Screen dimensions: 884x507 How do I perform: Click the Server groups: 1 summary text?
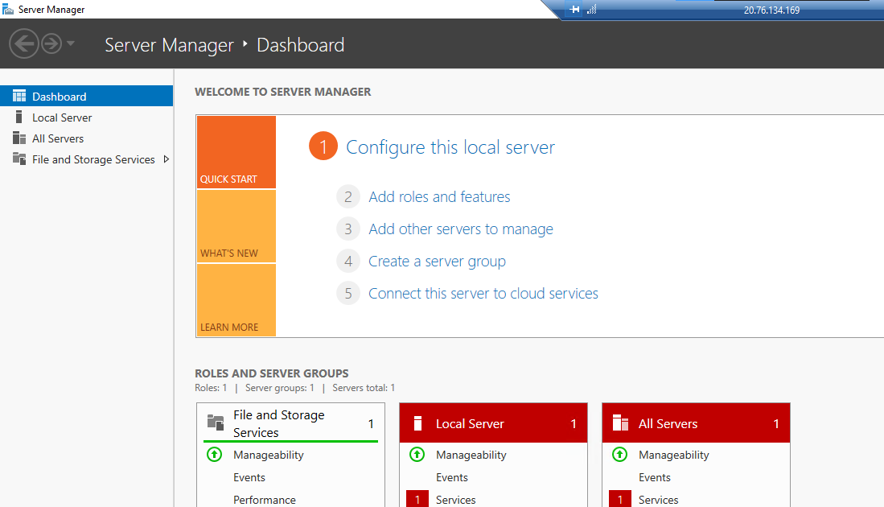(280, 387)
